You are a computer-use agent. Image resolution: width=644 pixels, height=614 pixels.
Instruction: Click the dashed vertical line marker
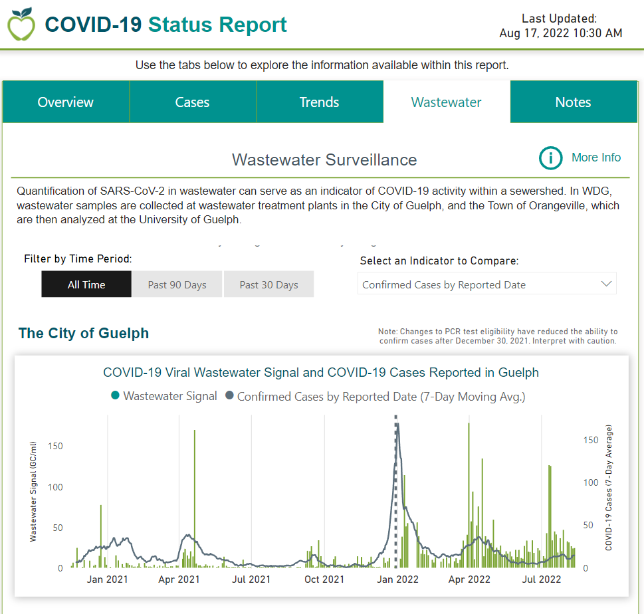(396, 491)
